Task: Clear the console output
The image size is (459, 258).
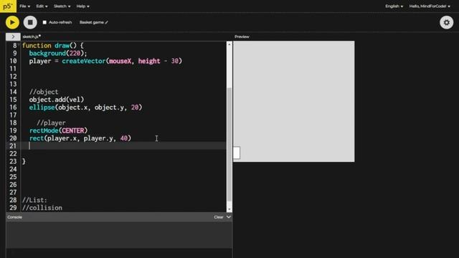Action: [x=218, y=217]
